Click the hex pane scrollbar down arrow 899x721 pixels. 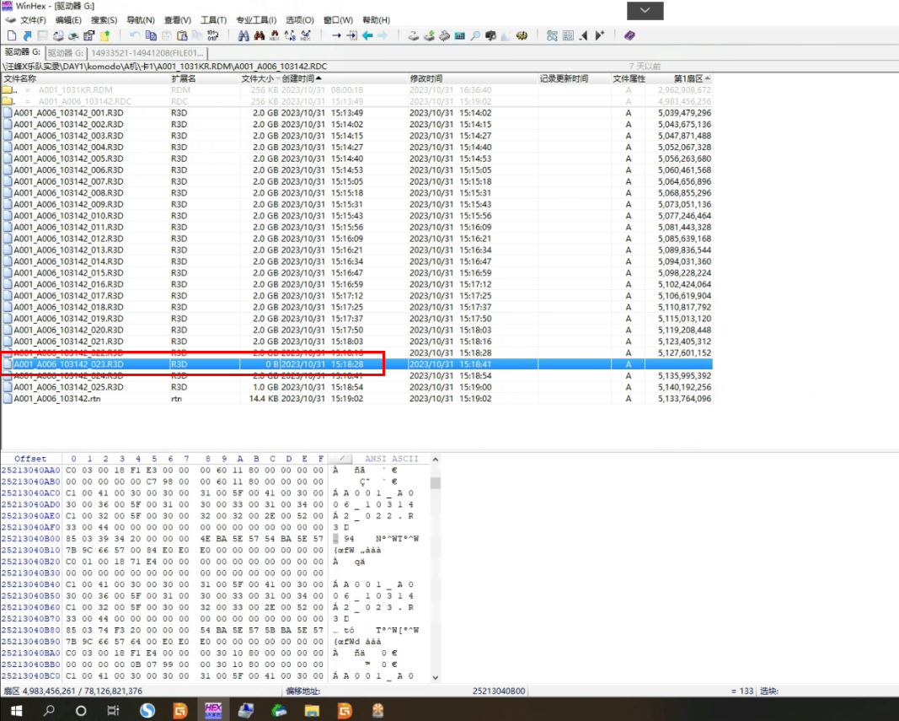pos(435,677)
